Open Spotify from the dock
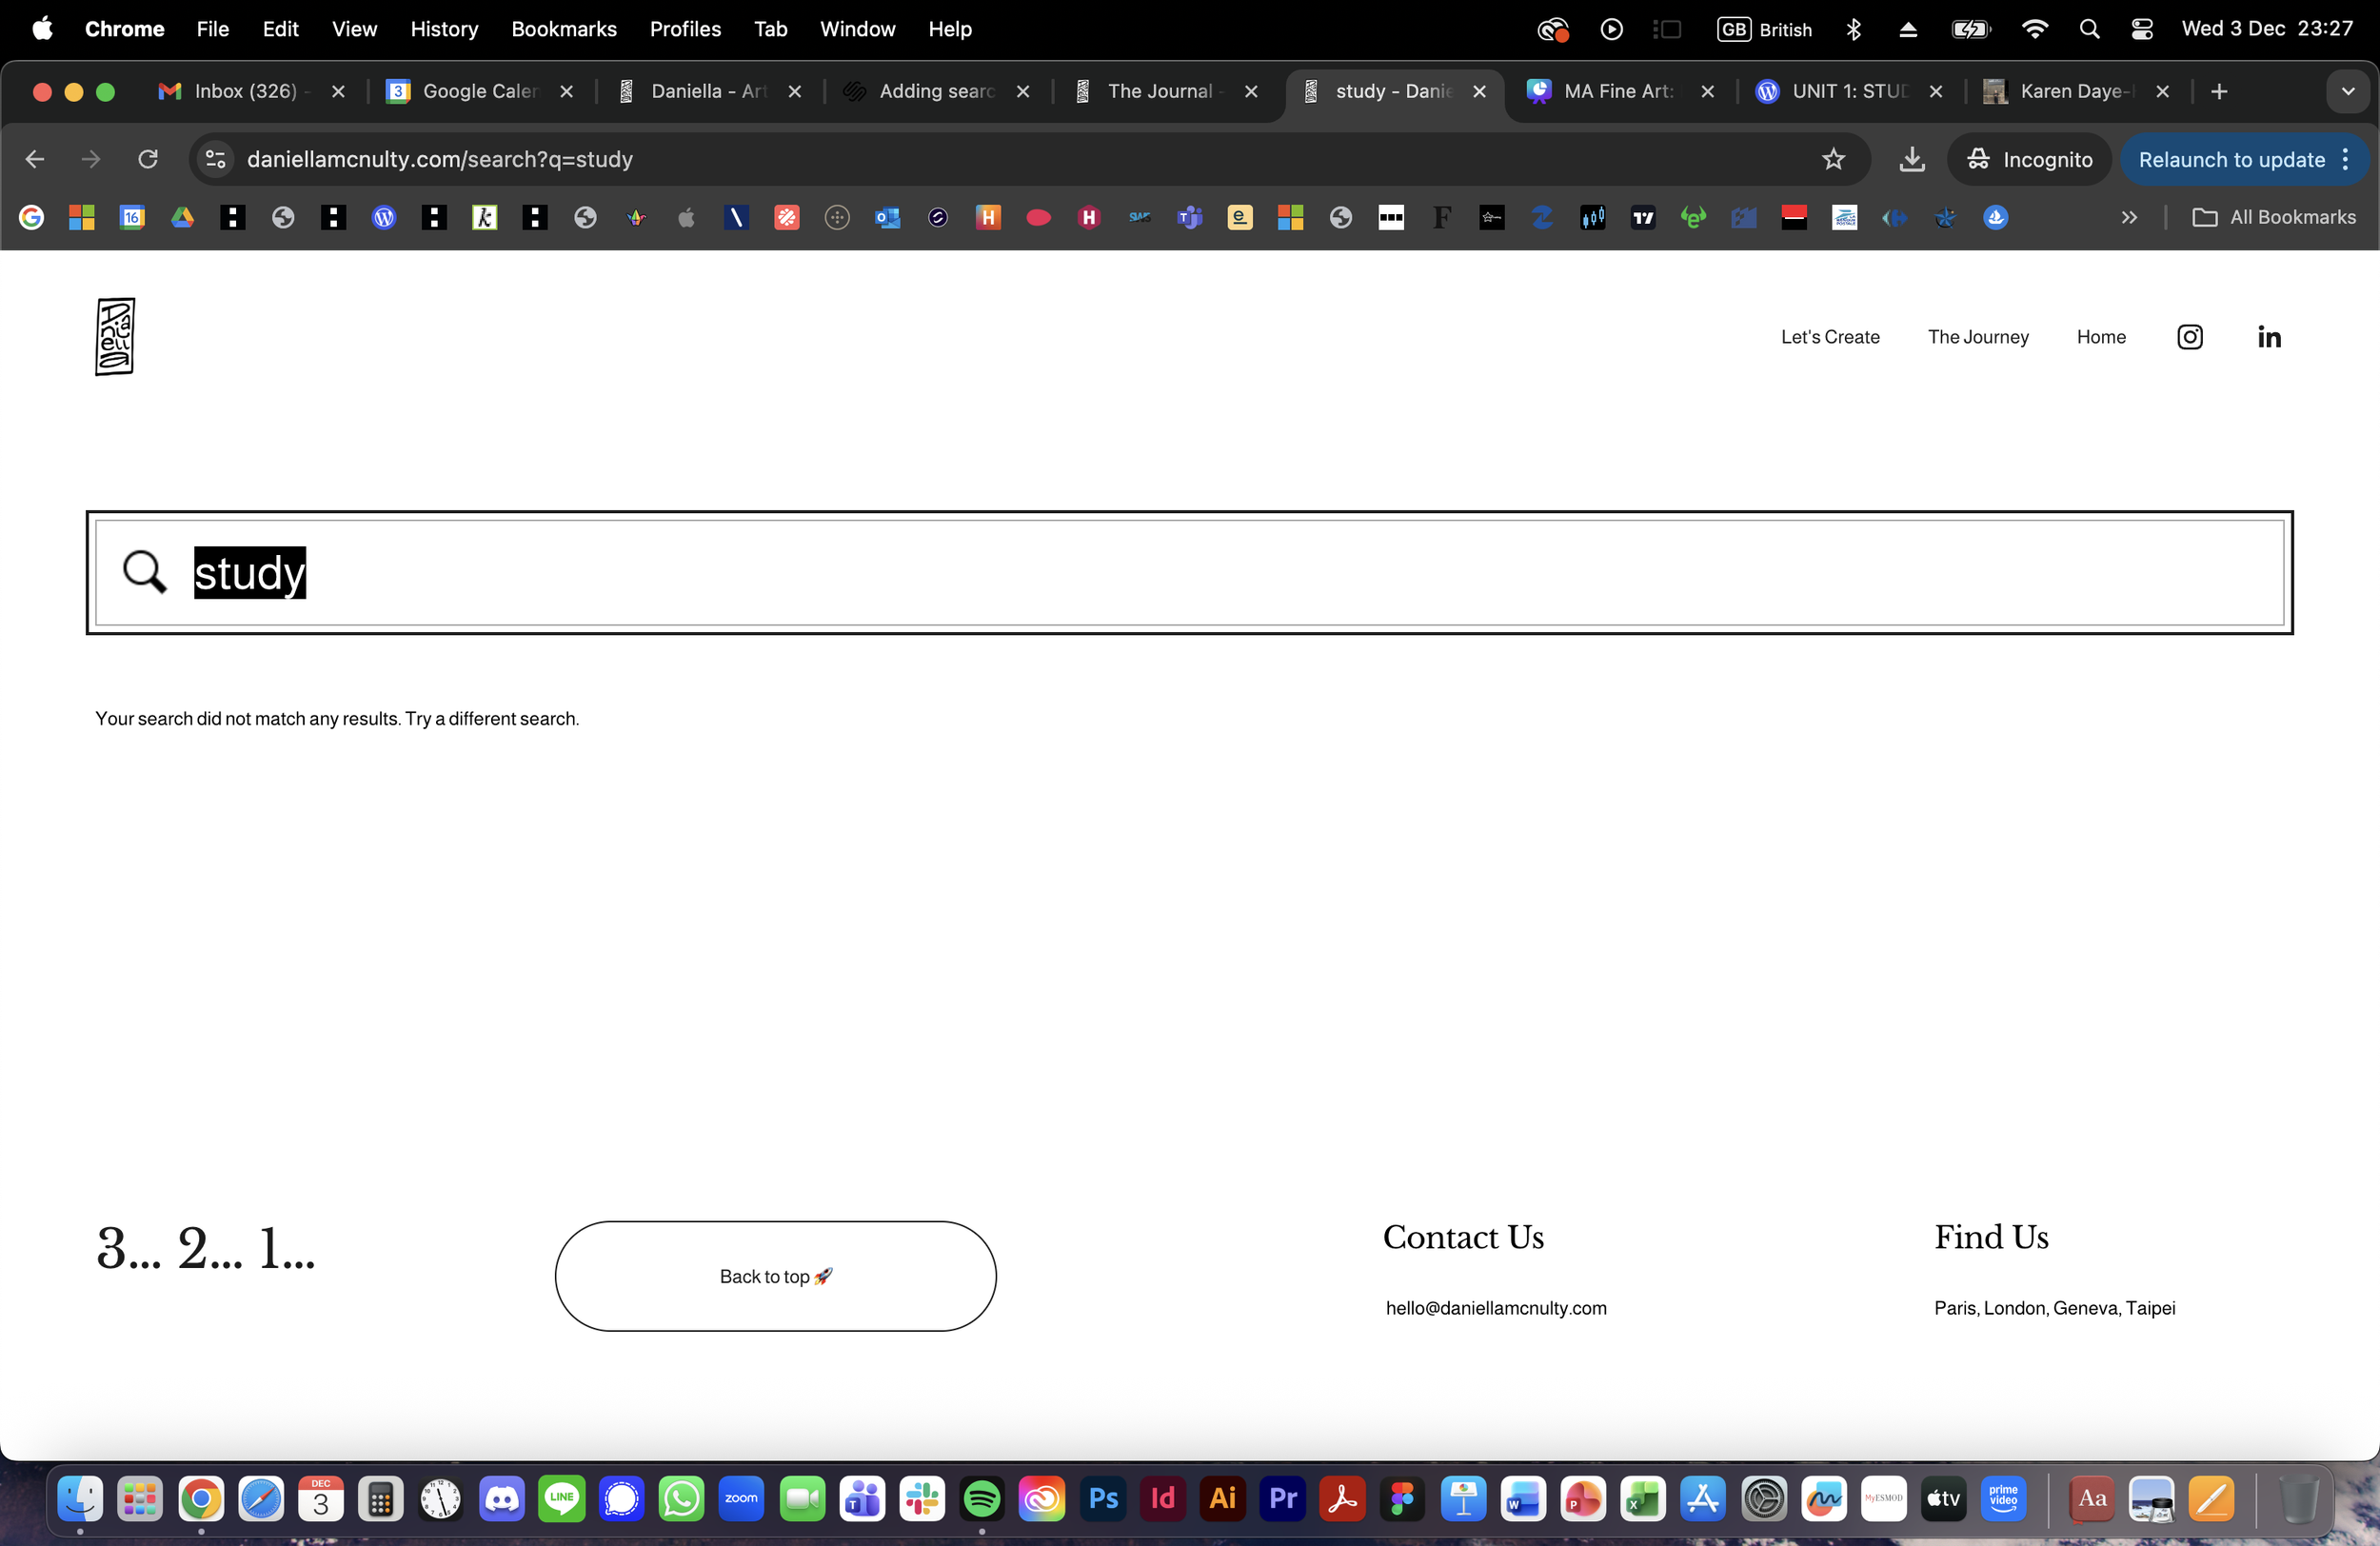 click(981, 1498)
